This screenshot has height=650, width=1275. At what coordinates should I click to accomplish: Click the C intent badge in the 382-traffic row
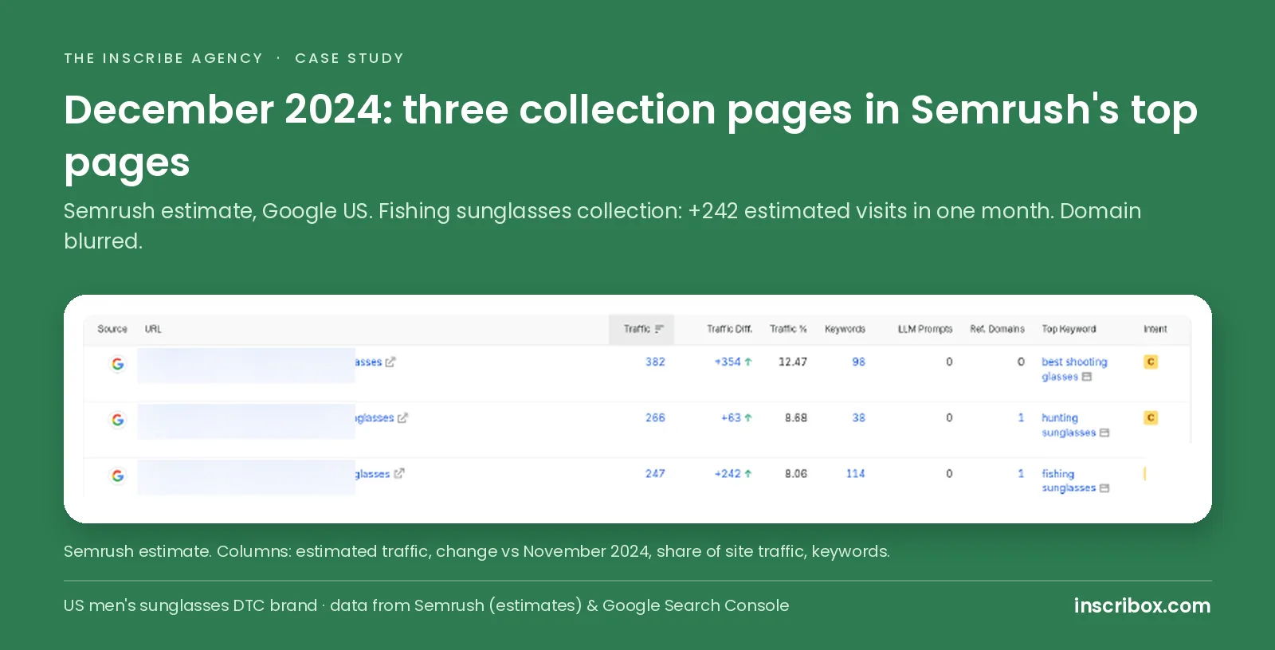[x=1151, y=362]
